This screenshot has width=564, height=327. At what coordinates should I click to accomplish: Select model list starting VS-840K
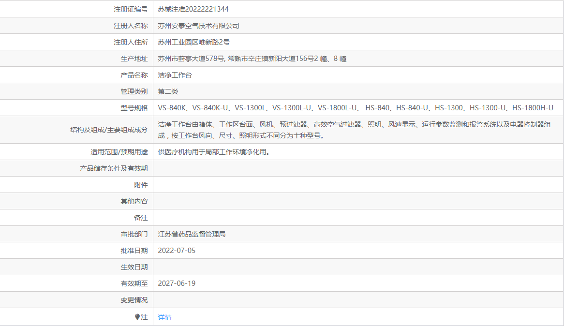pyautogui.click(x=356, y=107)
